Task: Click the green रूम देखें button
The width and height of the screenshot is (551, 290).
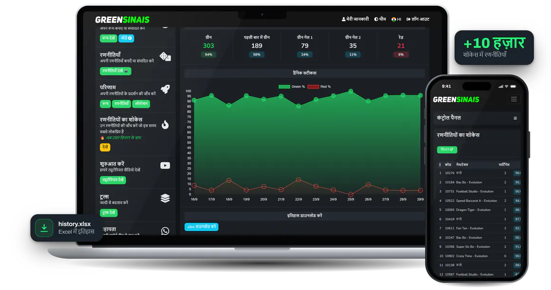Action: pos(109,38)
